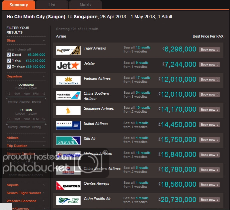Click the Airline column header
This screenshot has width=230, height=210.
coord(61,36)
